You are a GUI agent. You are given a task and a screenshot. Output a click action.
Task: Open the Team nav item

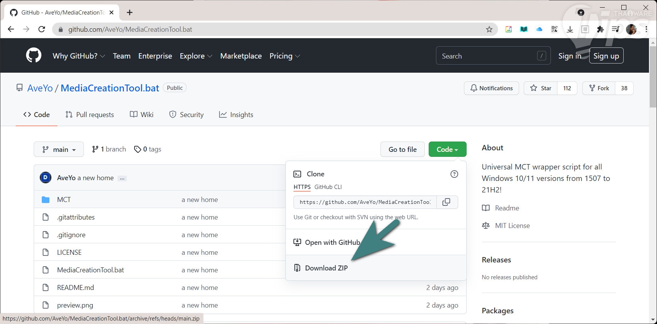121,56
